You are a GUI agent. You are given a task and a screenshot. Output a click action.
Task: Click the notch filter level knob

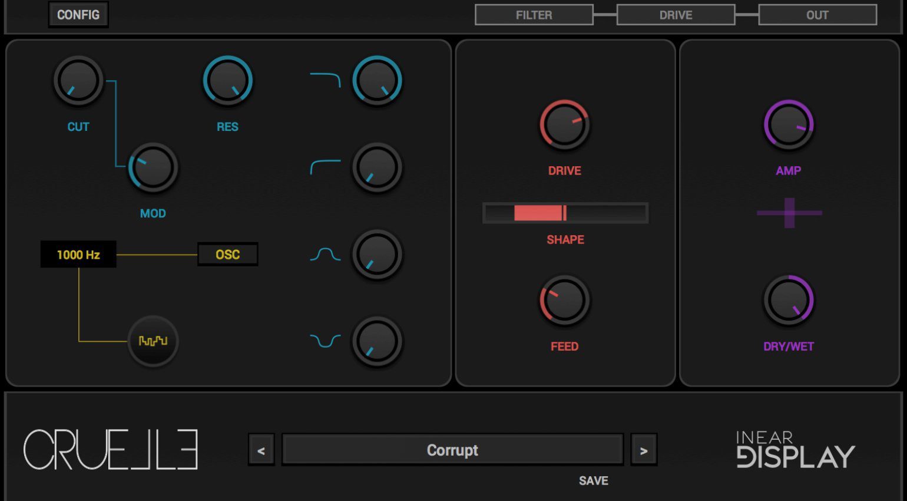[377, 341]
